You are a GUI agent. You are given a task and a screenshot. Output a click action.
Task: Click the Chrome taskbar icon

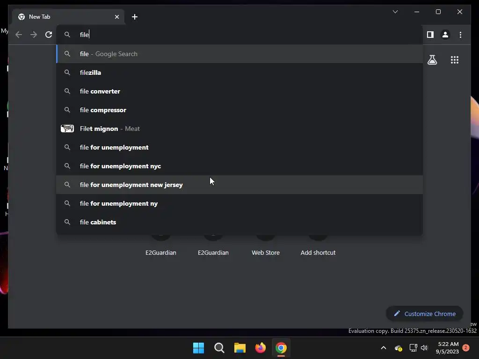pos(281,348)
